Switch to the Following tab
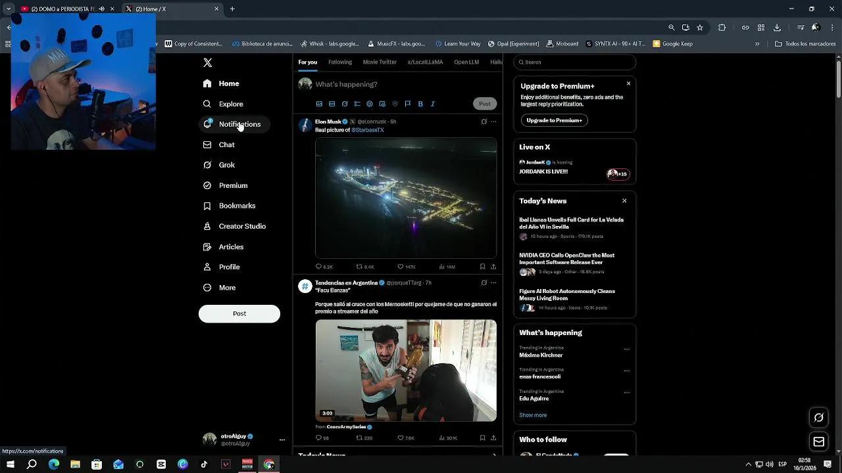Screen dimensions: 842x473 [340, 62]
